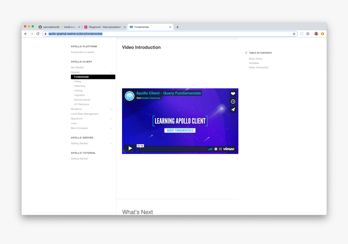Close the Playground tab
This screenshot has width=348, height=244.
(x=125, y=27)
